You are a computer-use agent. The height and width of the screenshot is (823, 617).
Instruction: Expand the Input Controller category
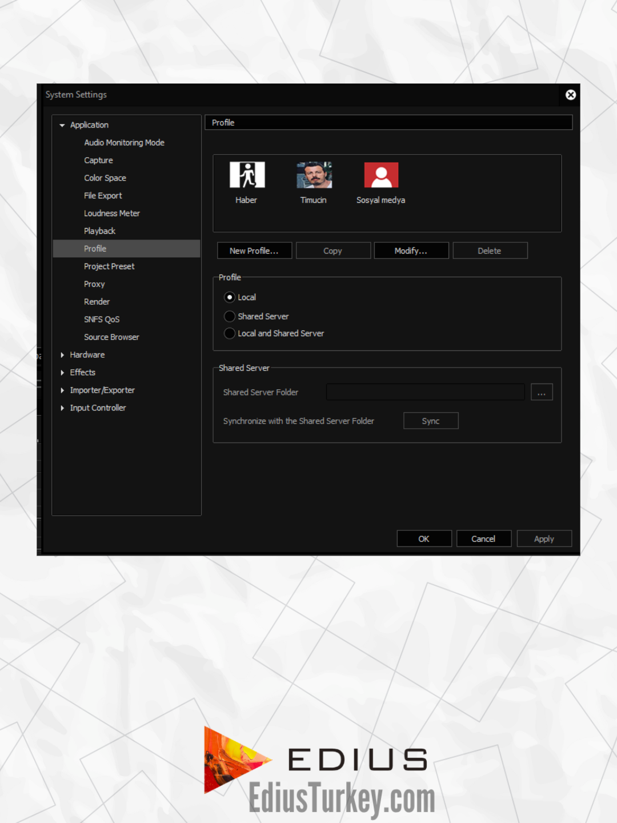(x=62, y=408)
